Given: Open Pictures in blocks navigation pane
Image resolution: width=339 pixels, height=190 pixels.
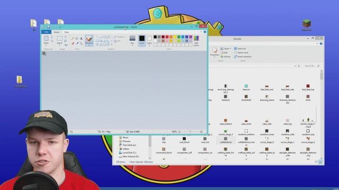Looking at the screenshot, I should (x=127, y=141).
